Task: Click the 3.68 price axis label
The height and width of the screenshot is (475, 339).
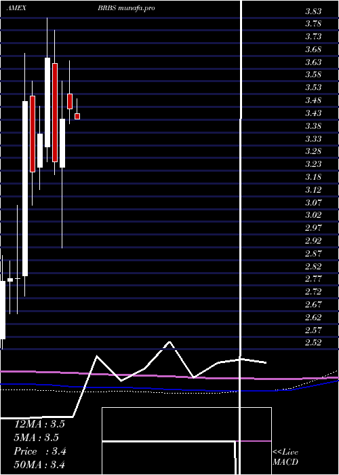Action: pyautogui.click(x=313, y=49)
